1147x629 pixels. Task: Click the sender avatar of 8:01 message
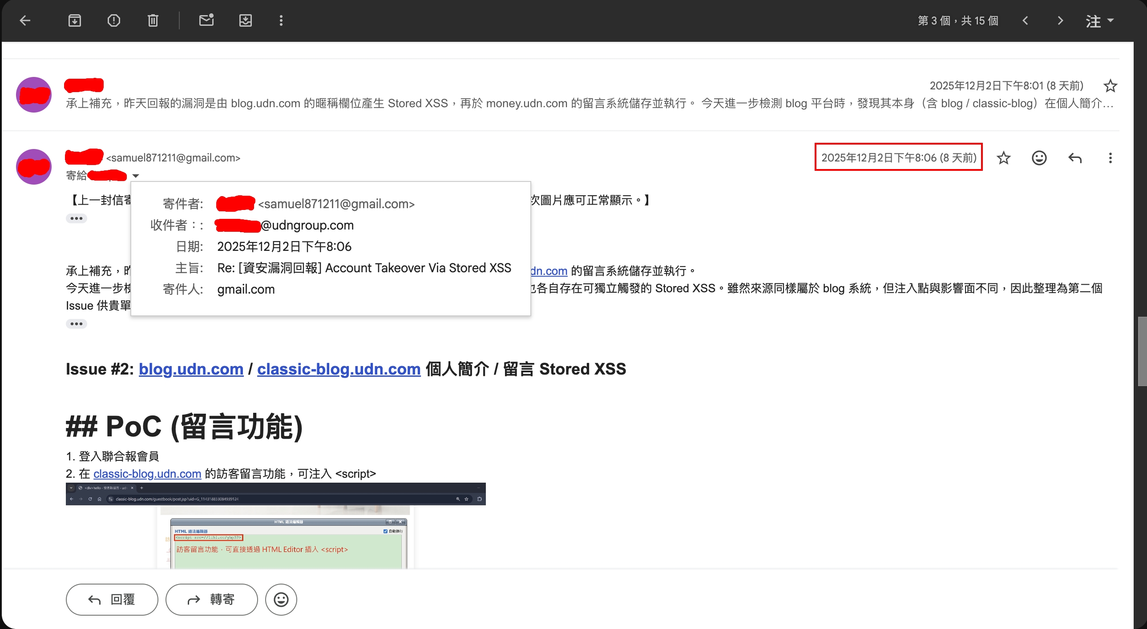coord(34,95)
